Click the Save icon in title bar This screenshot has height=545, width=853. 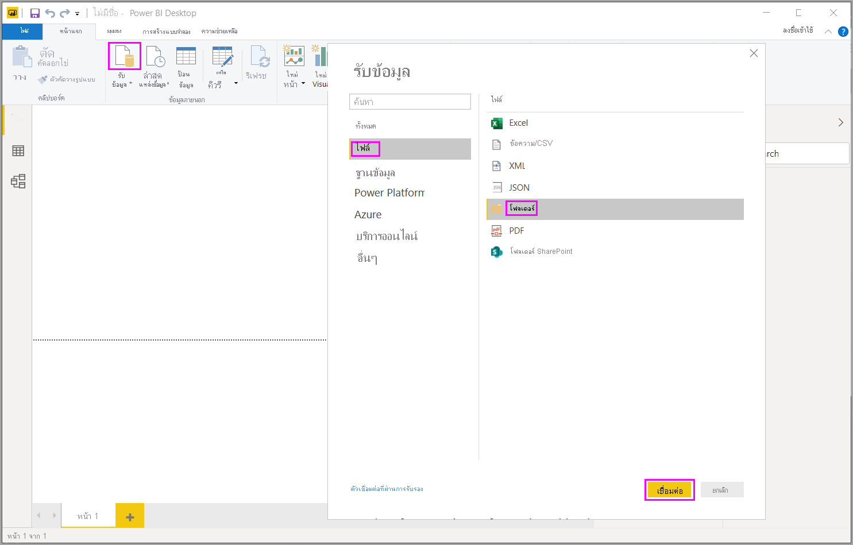coord(34,13)
